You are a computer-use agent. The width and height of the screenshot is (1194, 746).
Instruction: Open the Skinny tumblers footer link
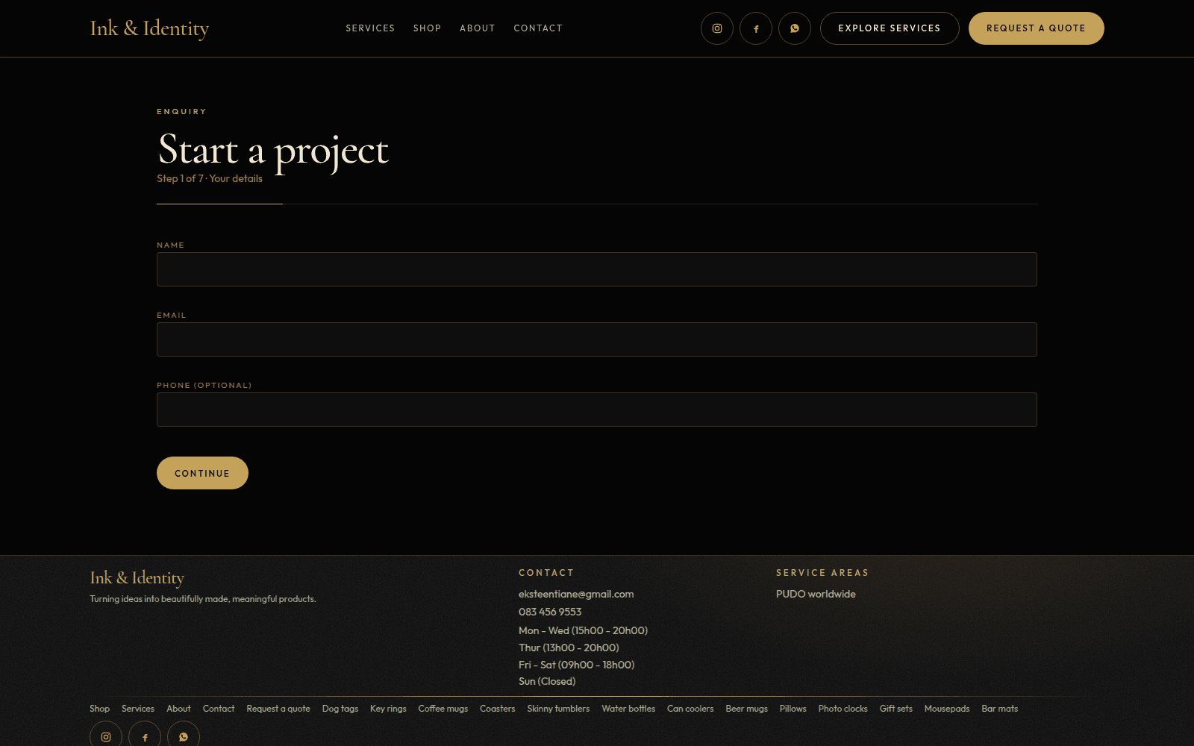point(558,709)
